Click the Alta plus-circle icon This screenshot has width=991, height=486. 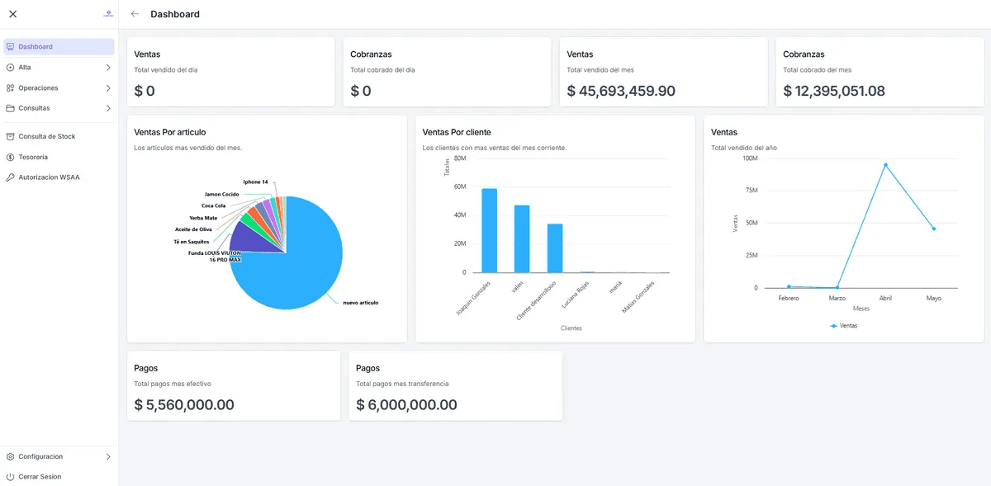(x=10, y=67)
